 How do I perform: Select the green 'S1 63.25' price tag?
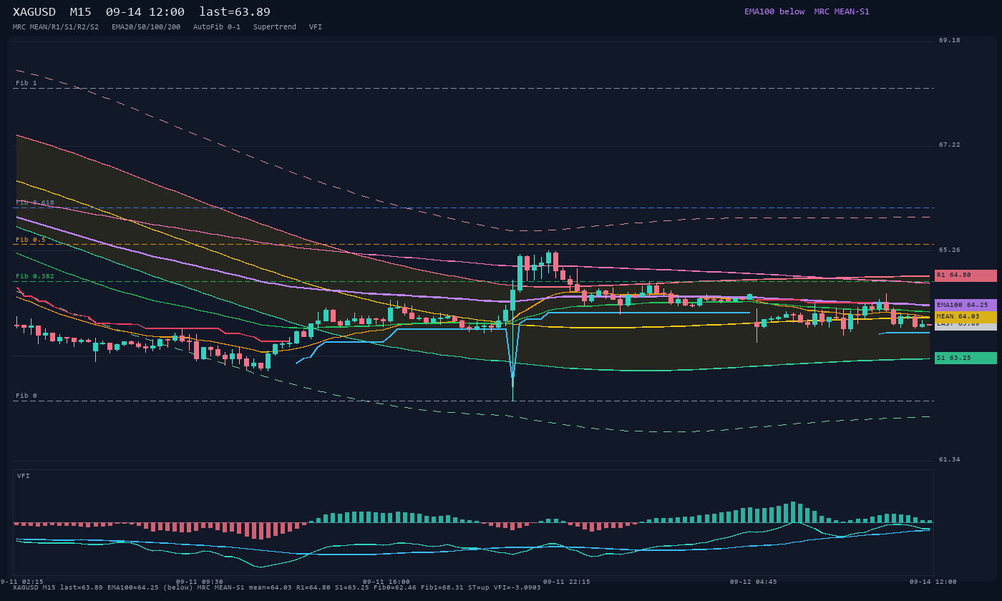(x=965, y=358)
